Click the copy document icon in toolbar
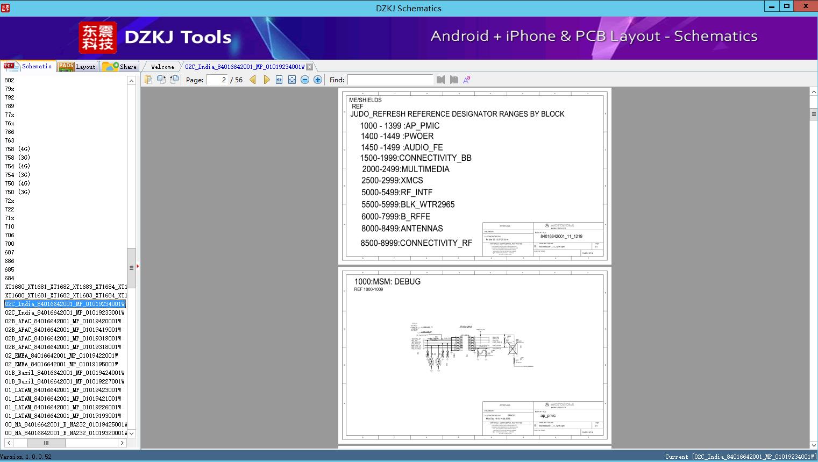 coord(148,80)
